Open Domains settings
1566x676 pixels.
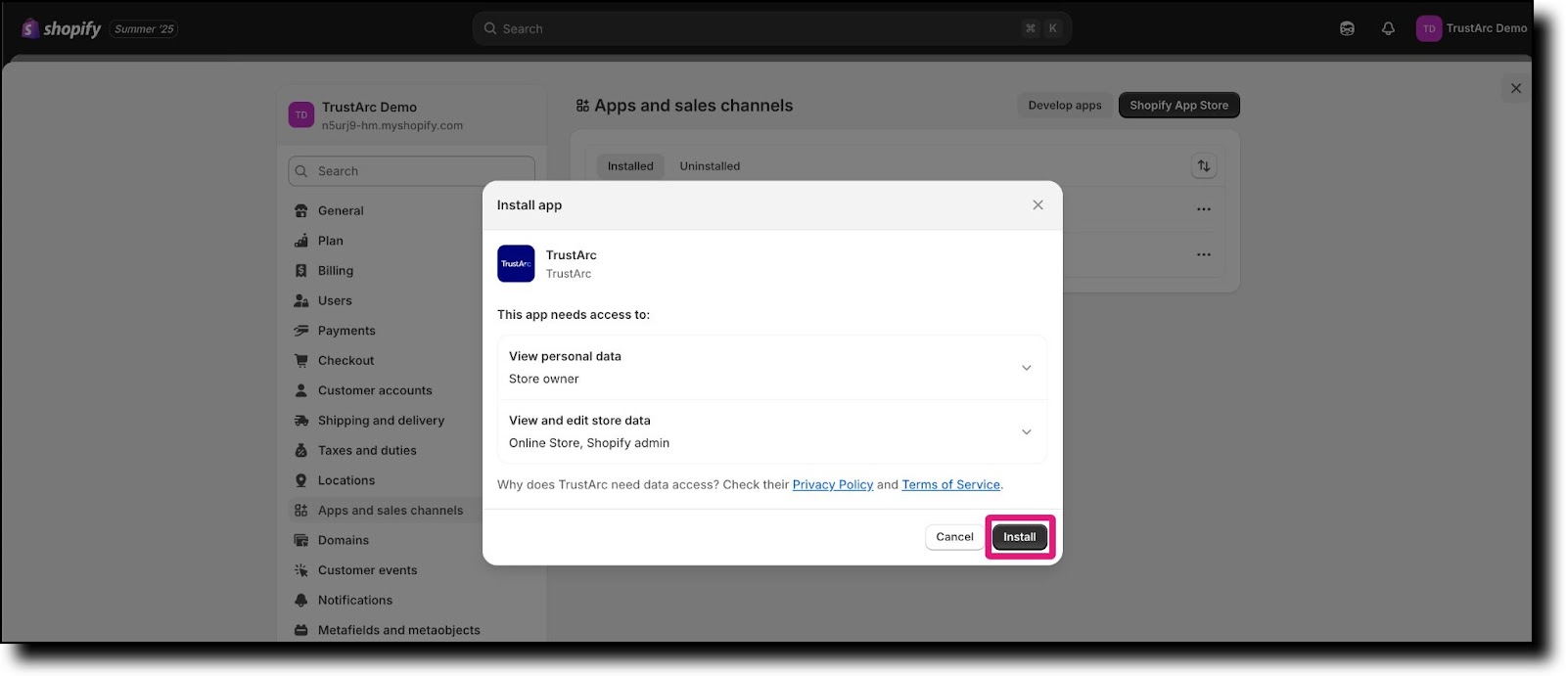(x=344, y=540)
